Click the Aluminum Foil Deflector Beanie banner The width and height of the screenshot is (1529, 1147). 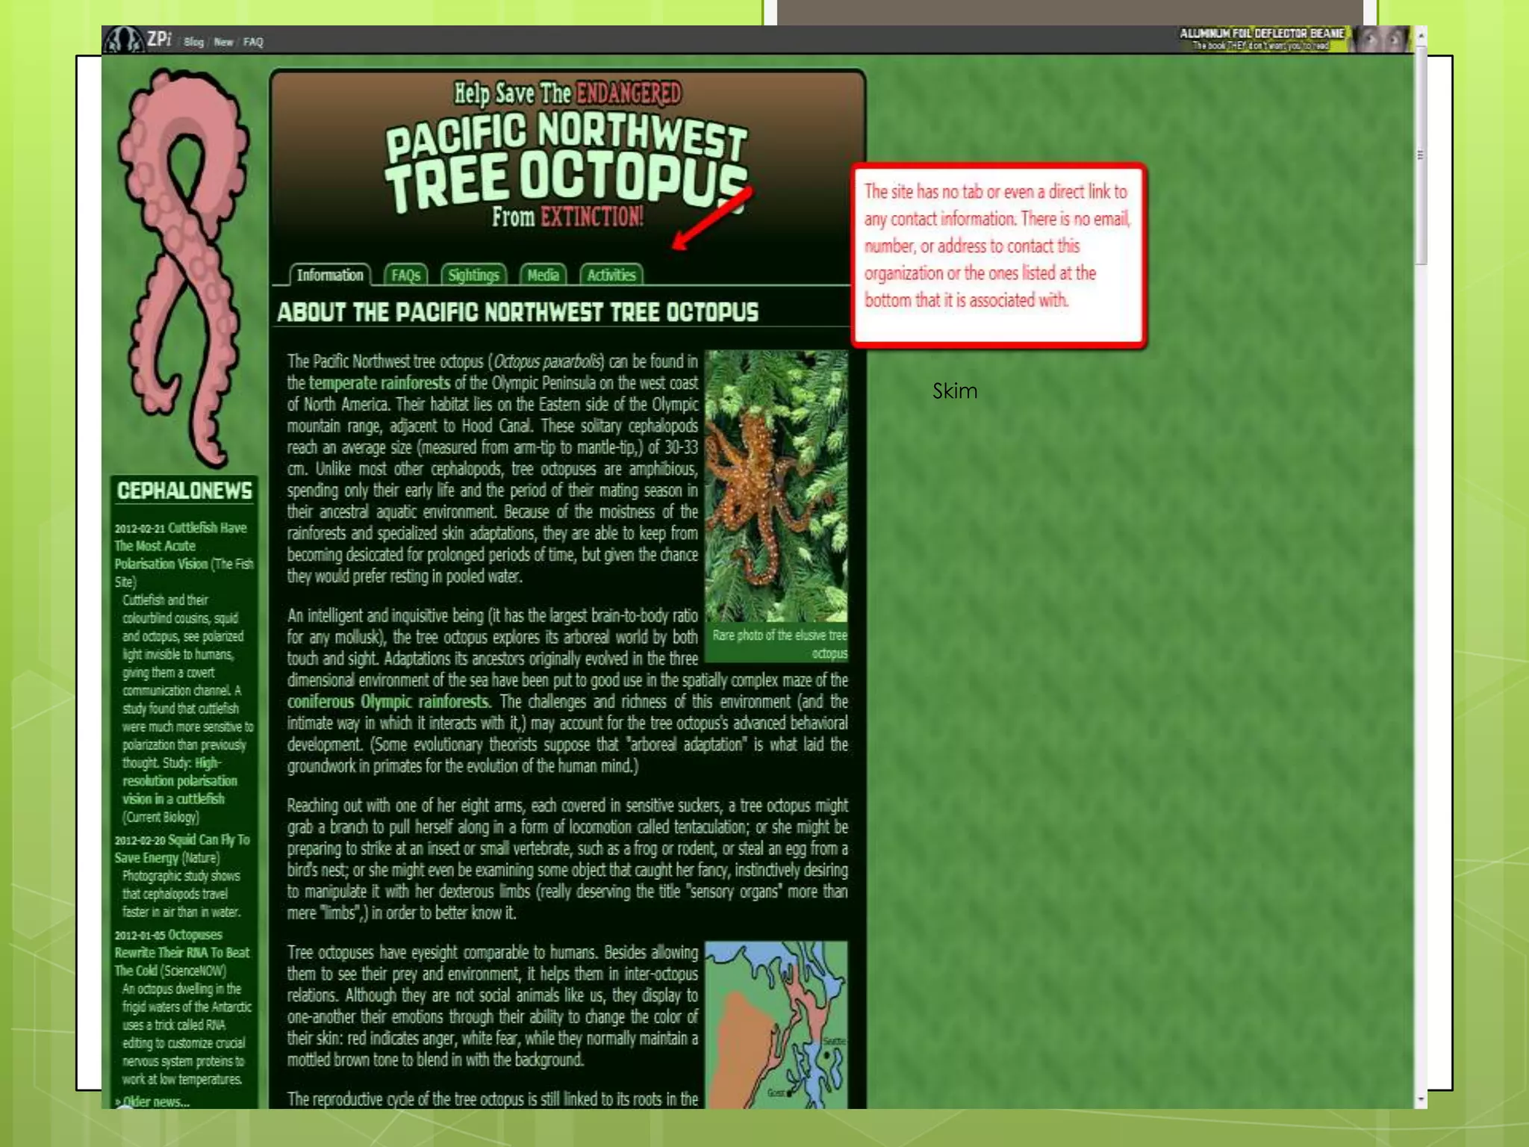[1295, 39]
